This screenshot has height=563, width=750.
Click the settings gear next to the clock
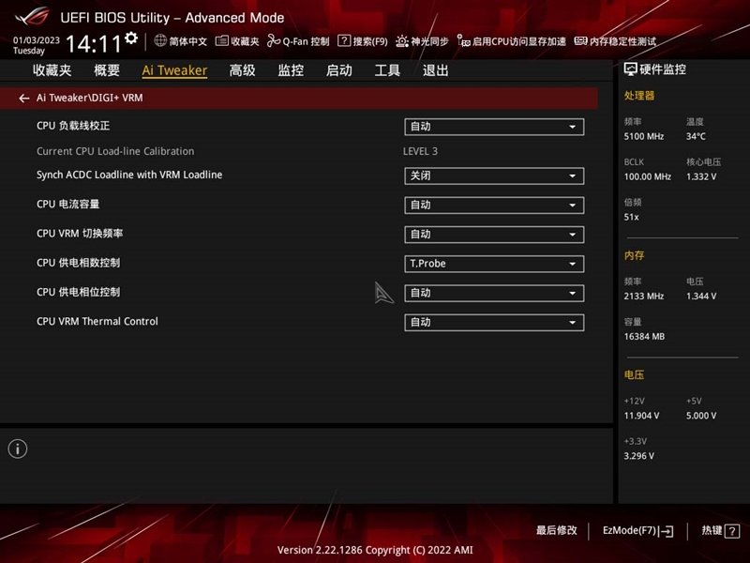tap(131, 38)
